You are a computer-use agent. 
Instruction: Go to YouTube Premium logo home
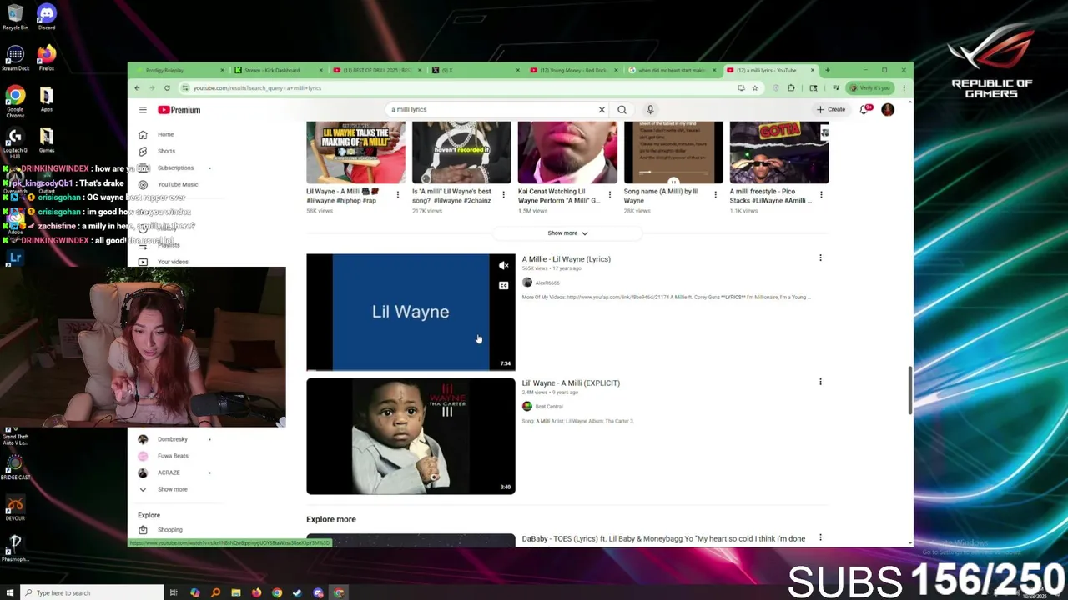click(x=179, y=110)
